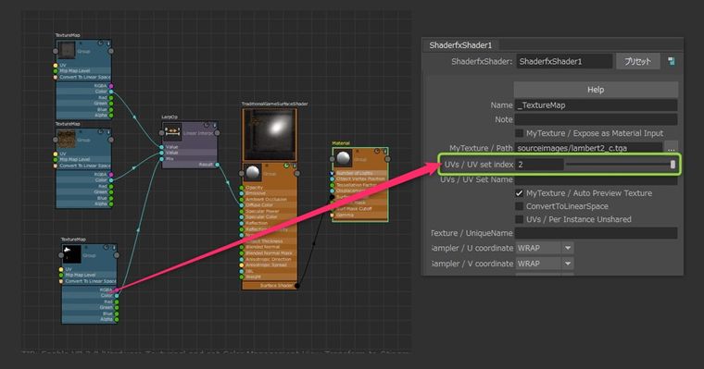Viewport: 704px width, 369px height.
Task: Click the Result output port on LerpOp
Action: (x=218, y=165)
